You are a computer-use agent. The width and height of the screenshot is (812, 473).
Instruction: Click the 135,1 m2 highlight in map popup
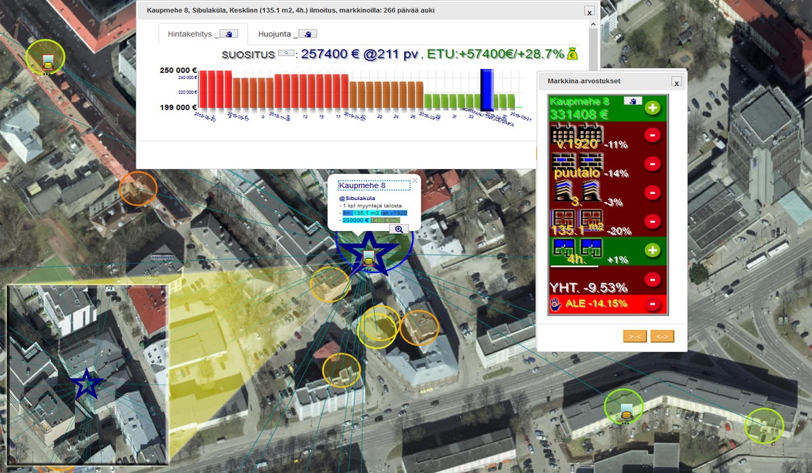(x=365, y=213)
